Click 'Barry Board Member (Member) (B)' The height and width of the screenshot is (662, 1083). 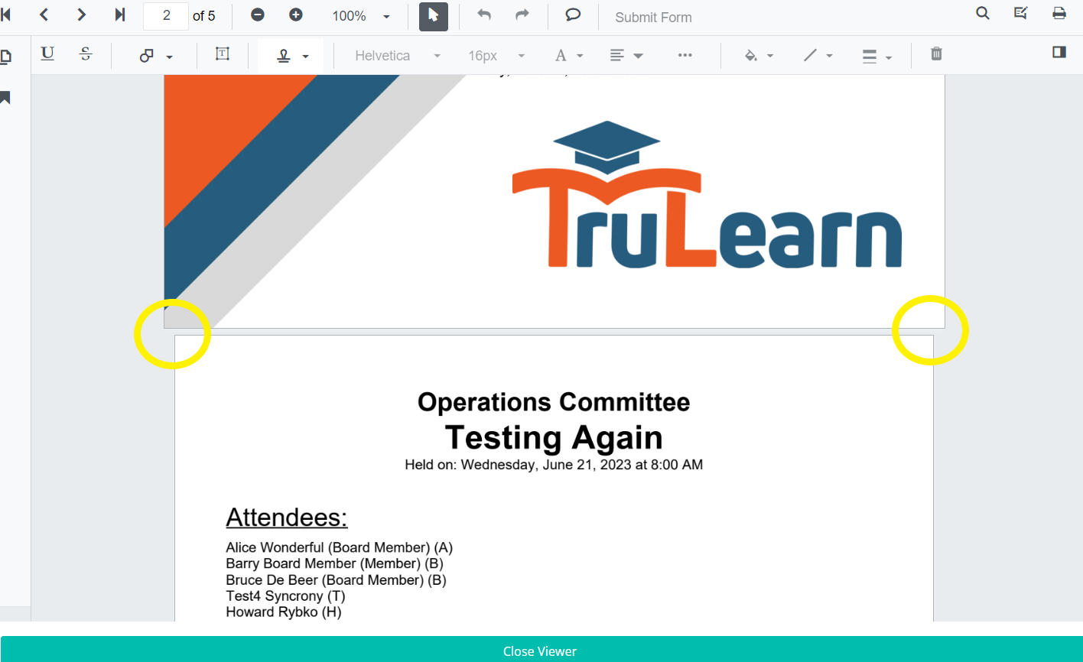tap(335, 563)
